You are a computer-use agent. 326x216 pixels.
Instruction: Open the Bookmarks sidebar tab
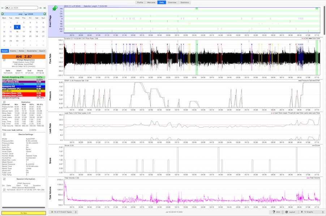point(32,51)
